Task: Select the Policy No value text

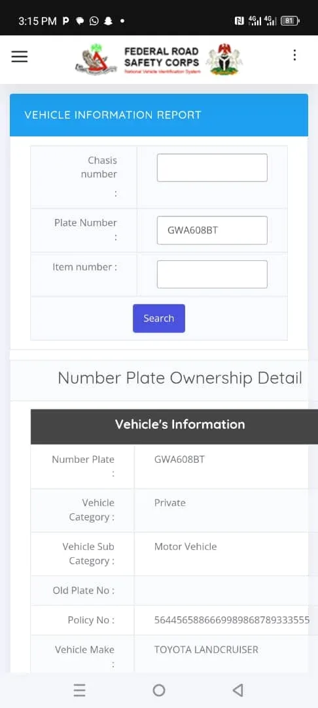Action: coord(232,620)
